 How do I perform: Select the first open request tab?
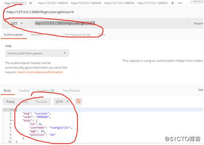click(15, 3)
